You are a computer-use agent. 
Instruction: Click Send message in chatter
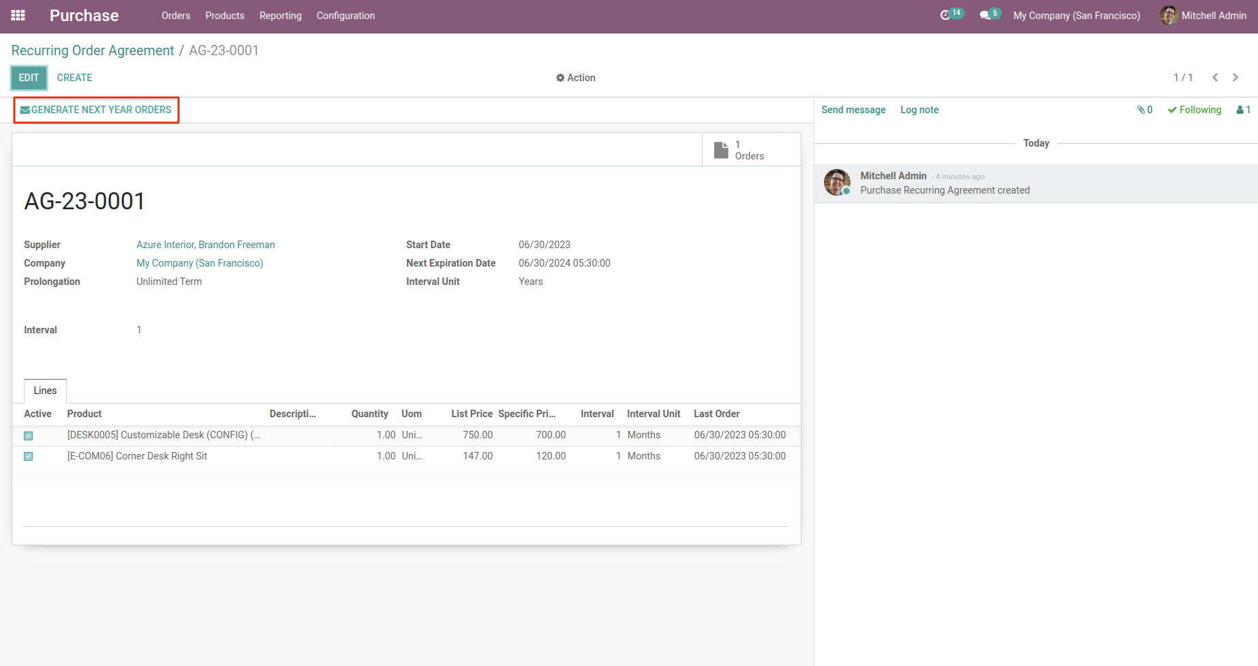853,110
